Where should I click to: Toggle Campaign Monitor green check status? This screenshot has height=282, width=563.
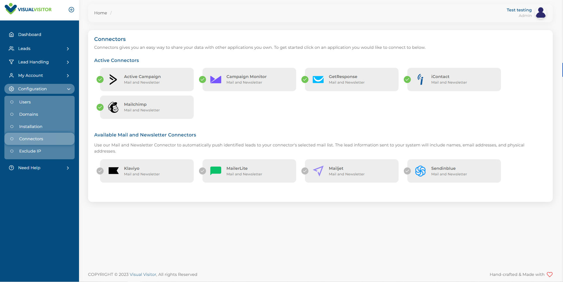pos(202,79)
